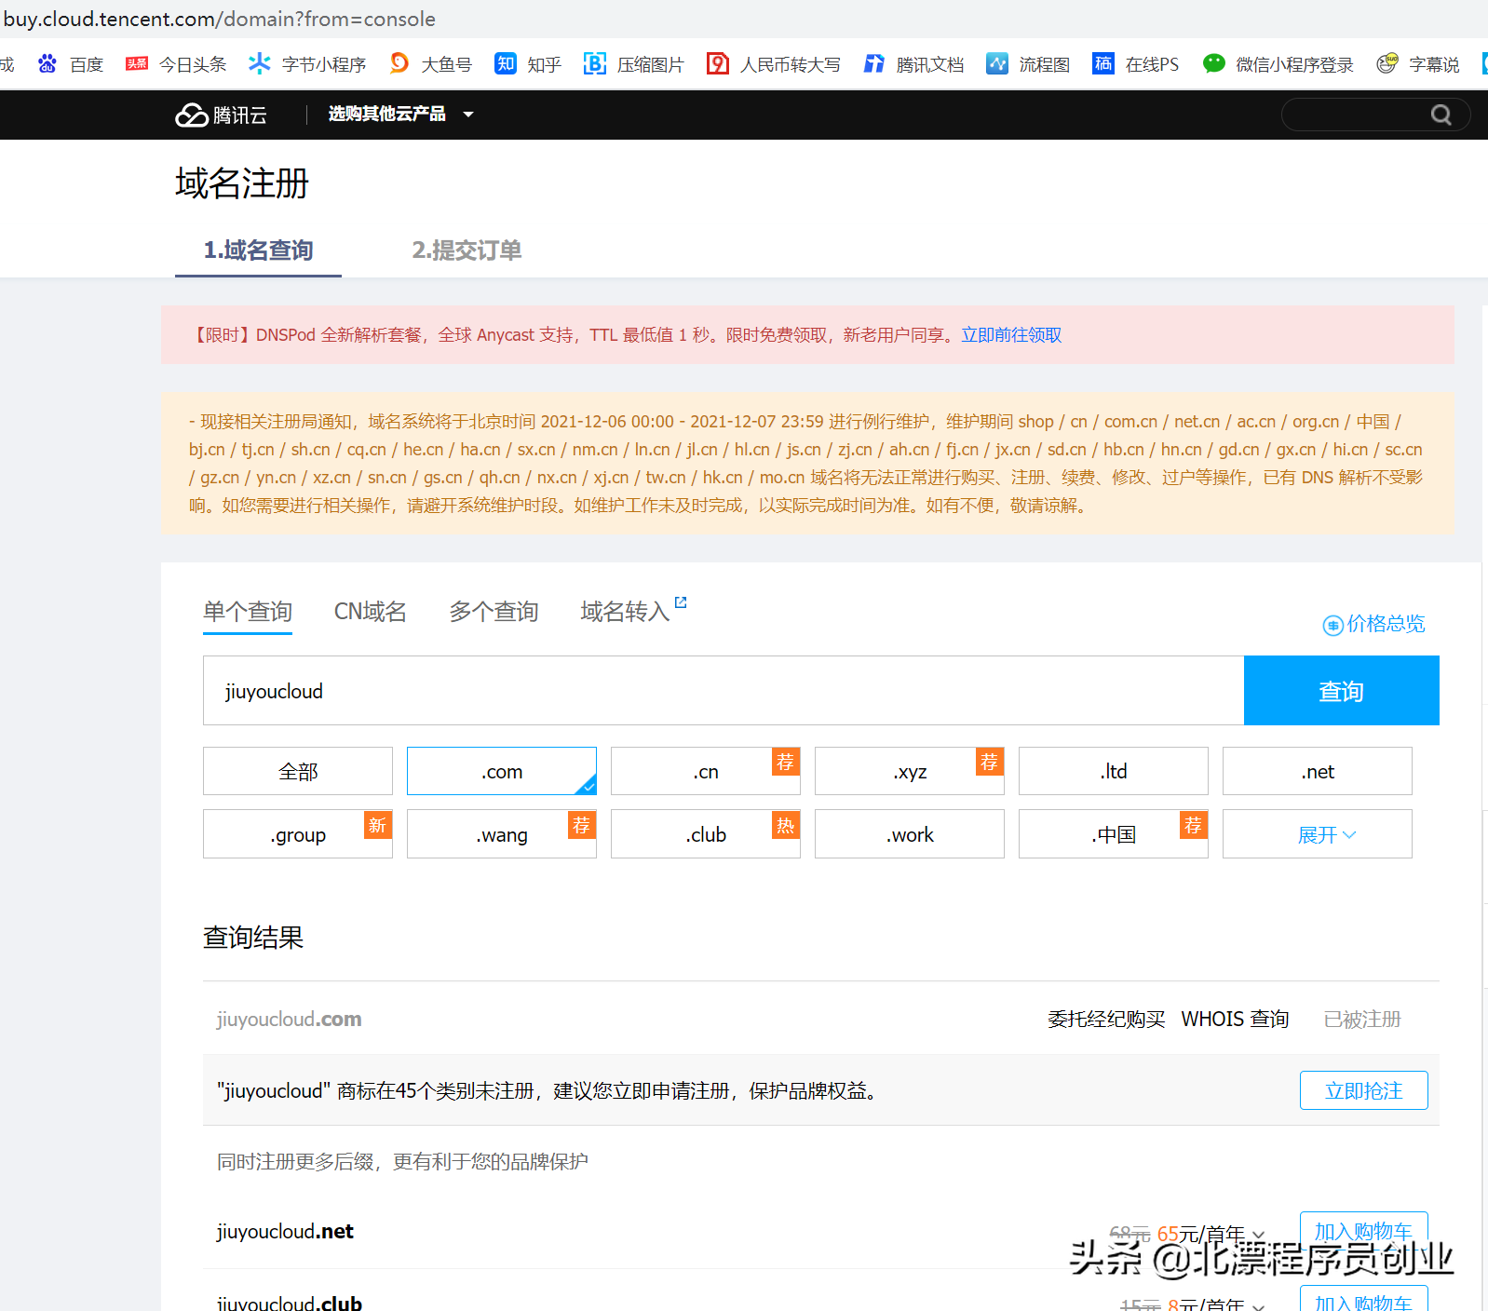Toggle the .group suffix filter

[x=298, y=834]
